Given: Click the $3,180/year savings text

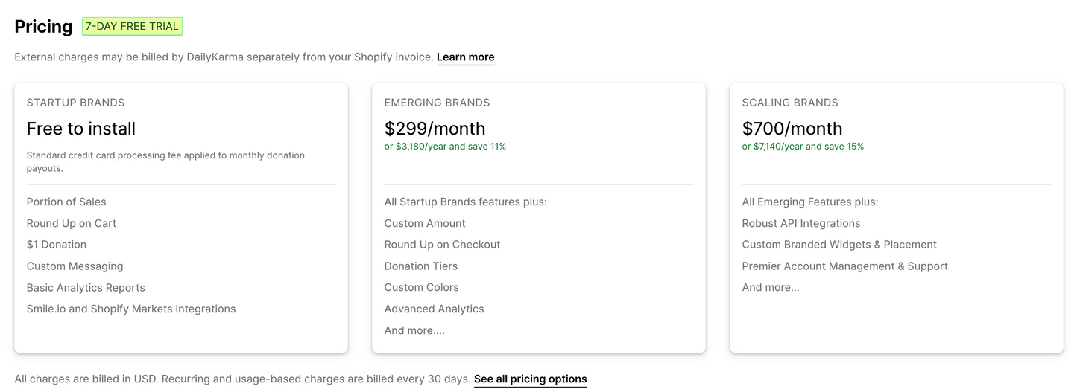Looking at the screenshot, I should click(x=445, y=147).
